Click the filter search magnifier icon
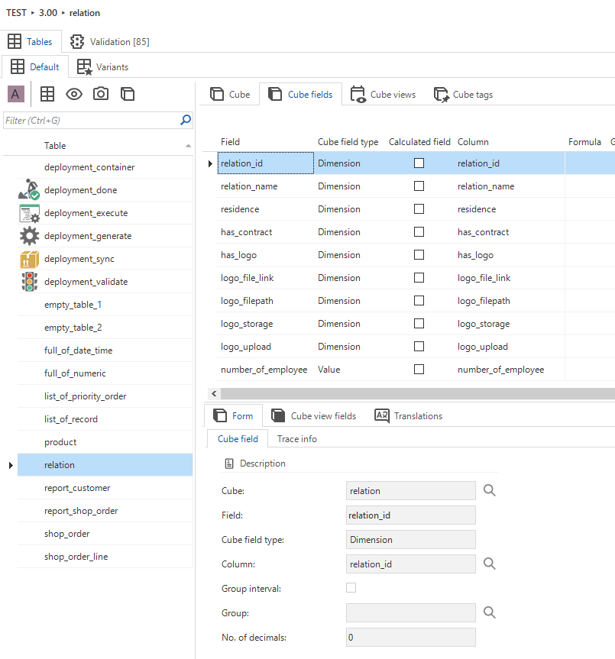This screenshot has height=659, width=615. pyautogui.click(x=186, y=120)
